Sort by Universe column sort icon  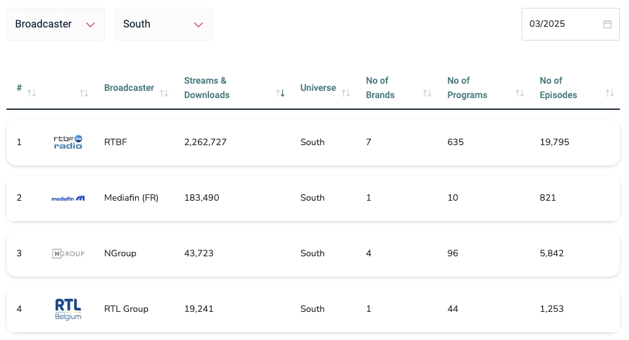click(x=346, y=93)
